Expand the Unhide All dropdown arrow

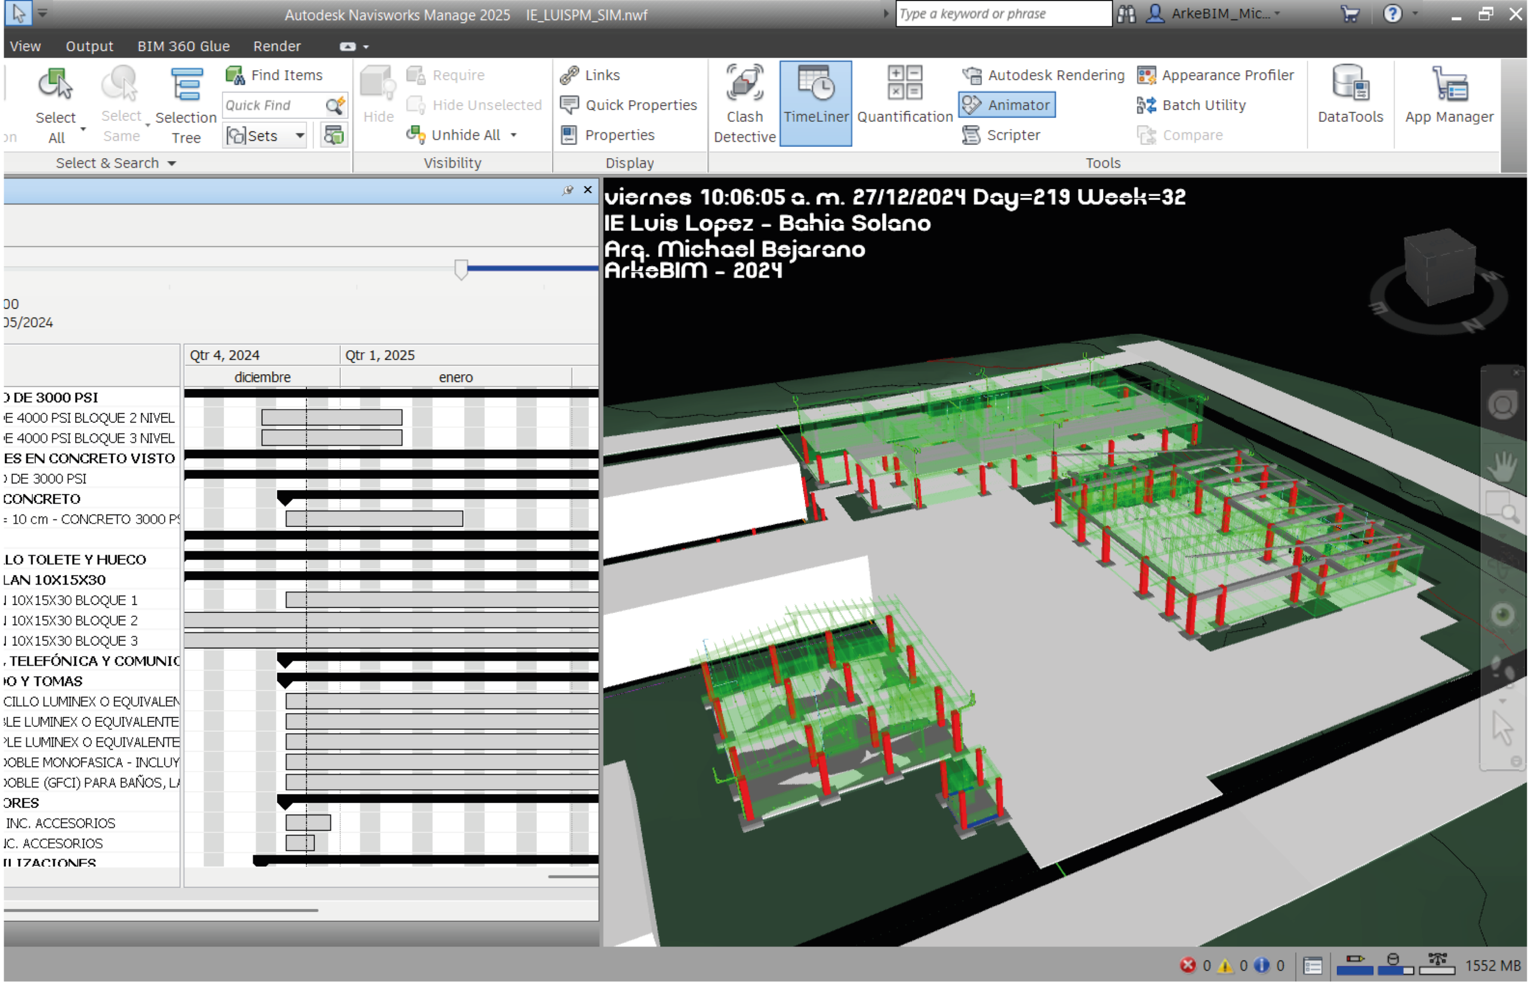513,135
